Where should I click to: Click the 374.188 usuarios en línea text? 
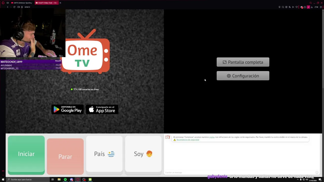[x=86, y=89]
